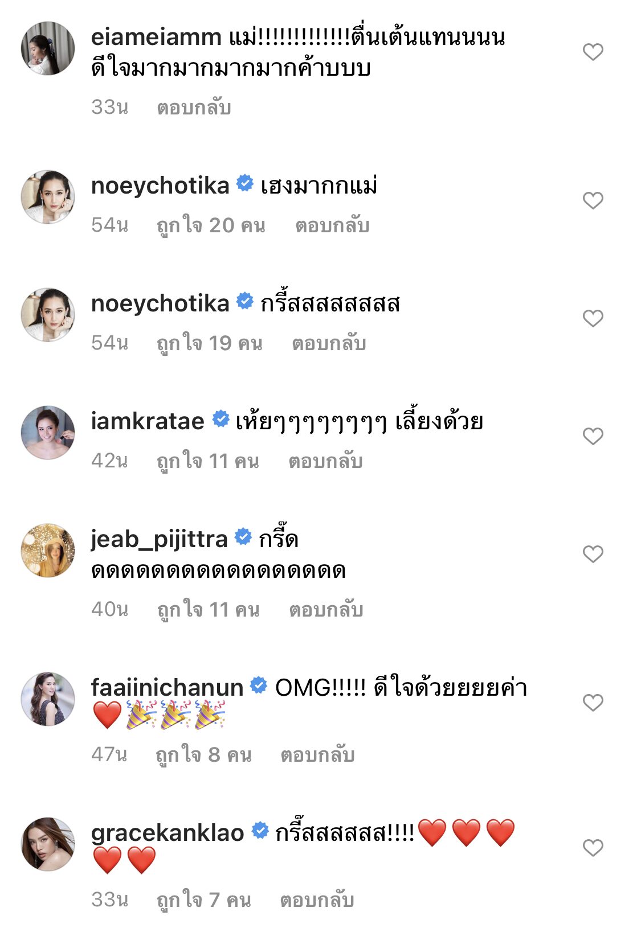The width and height of the screenshot is (641, 928).
Task: Tap heart on noeychotika's เฮงมากกแม่ comment
Action: [x=593, y=200]
